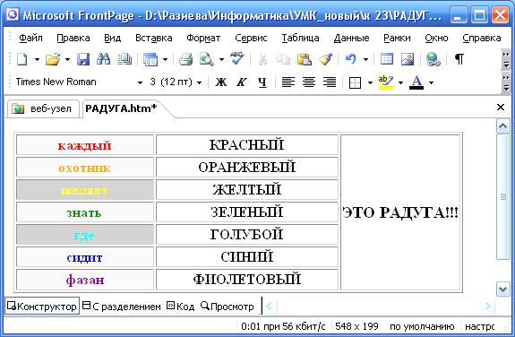Click the New page icon
515x337 pixels.
(x=22, y=59)
